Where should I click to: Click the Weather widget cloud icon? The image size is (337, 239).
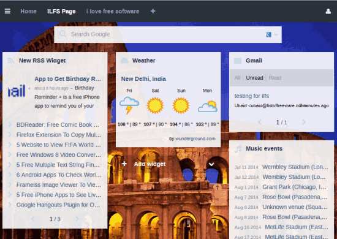point(124,61)
